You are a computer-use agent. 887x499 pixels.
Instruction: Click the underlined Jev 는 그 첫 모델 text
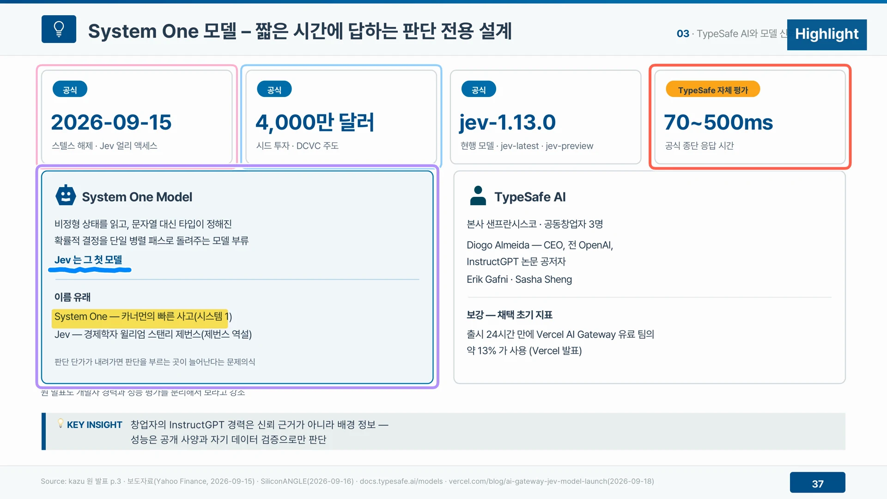click(88, 260)
